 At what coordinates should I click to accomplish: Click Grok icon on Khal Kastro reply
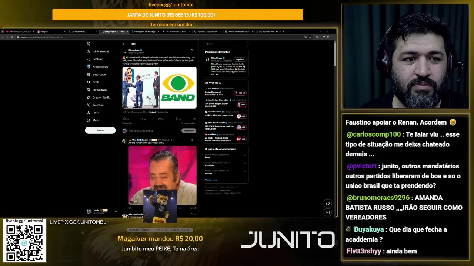[x=191, y=140]
